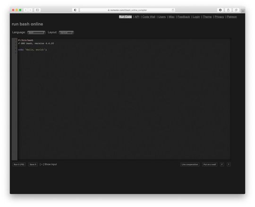Start Live cooperation
255x207 pixels.
click(x=190, y=164)
